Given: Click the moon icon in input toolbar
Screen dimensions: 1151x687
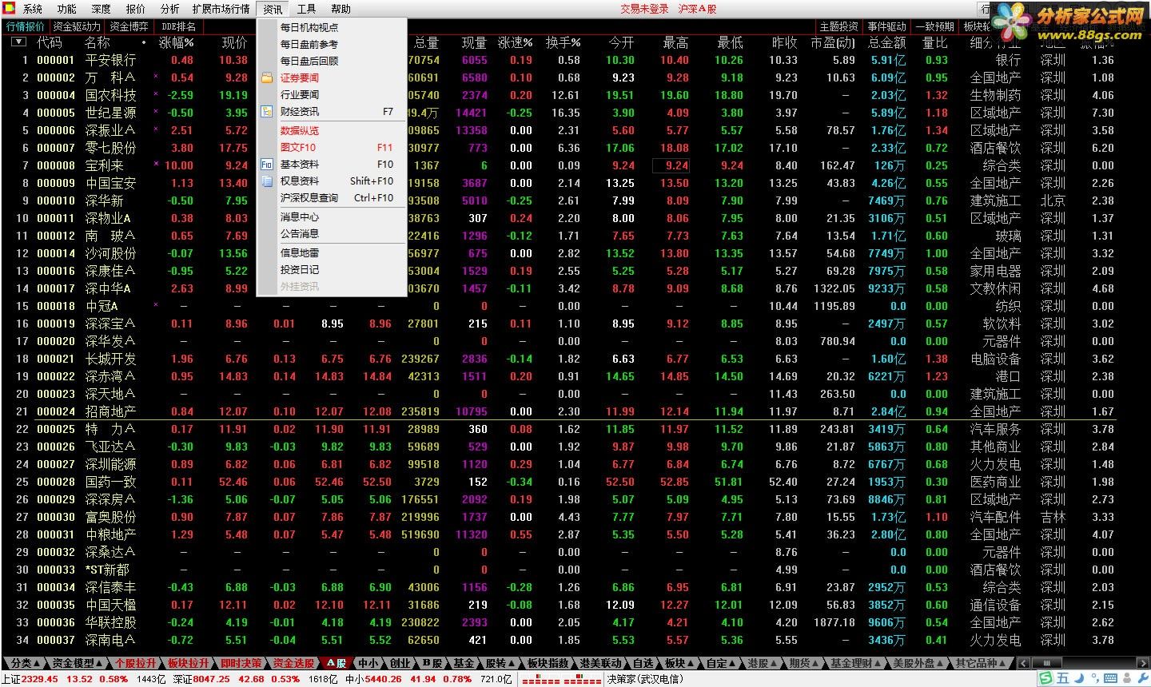Looking at the screenshot, I should [x=1078, y=678].
